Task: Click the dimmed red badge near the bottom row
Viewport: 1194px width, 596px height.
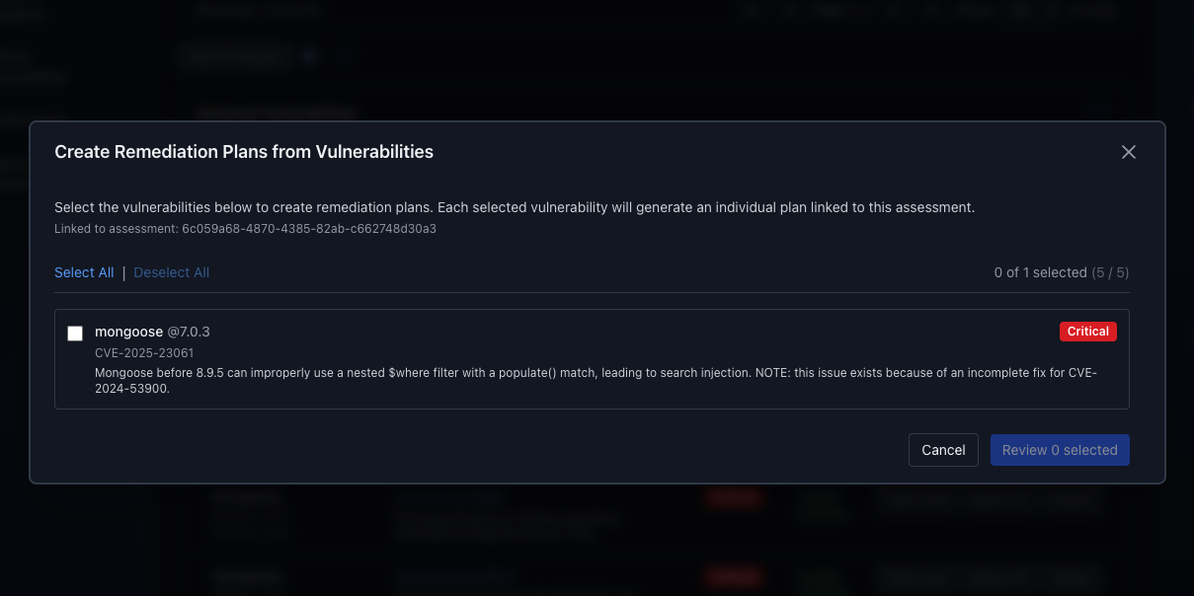Action: point(733,577)
